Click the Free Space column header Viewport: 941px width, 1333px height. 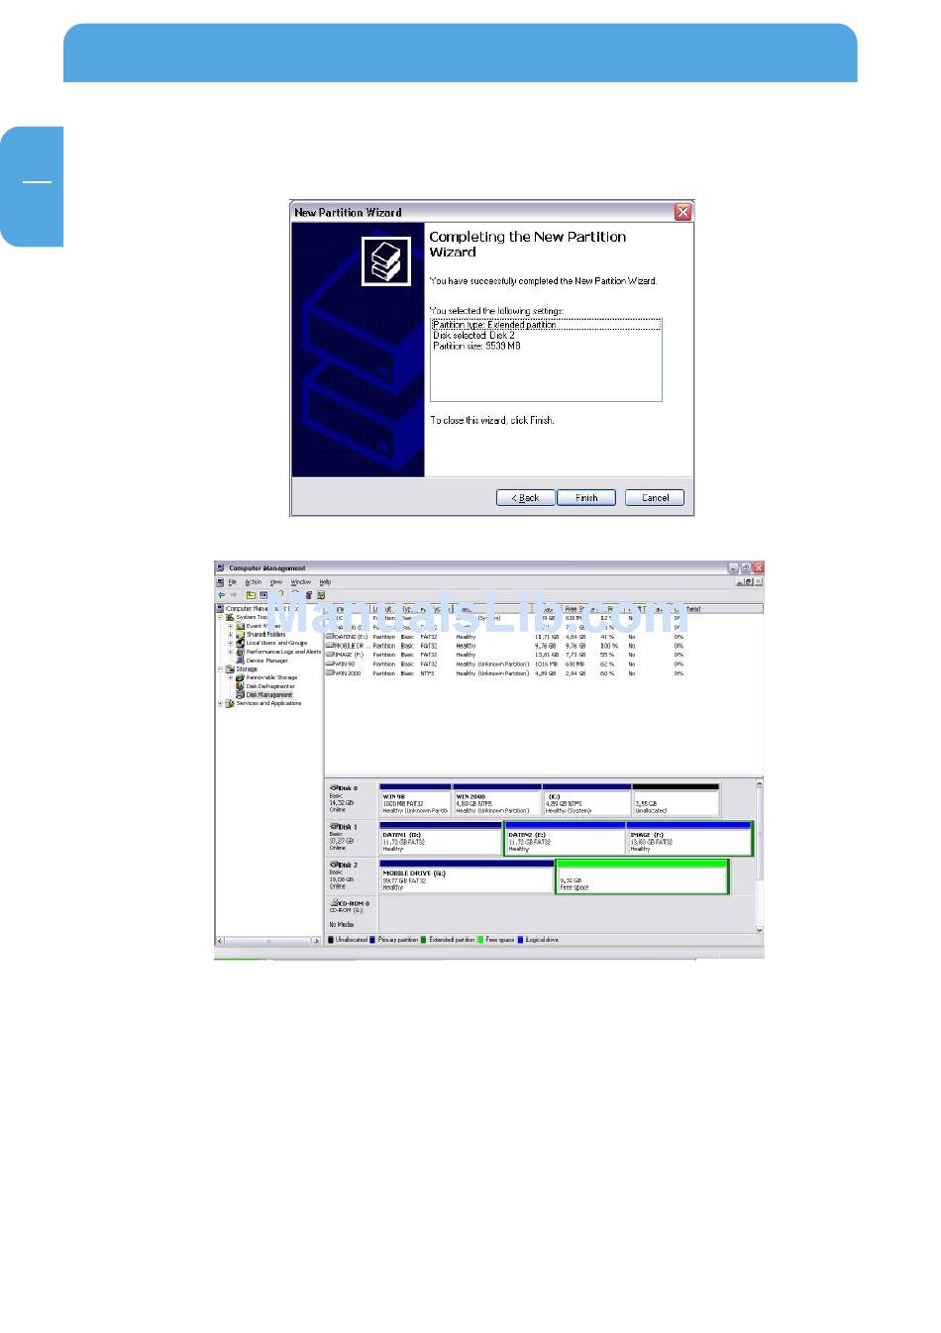[581, 609]
